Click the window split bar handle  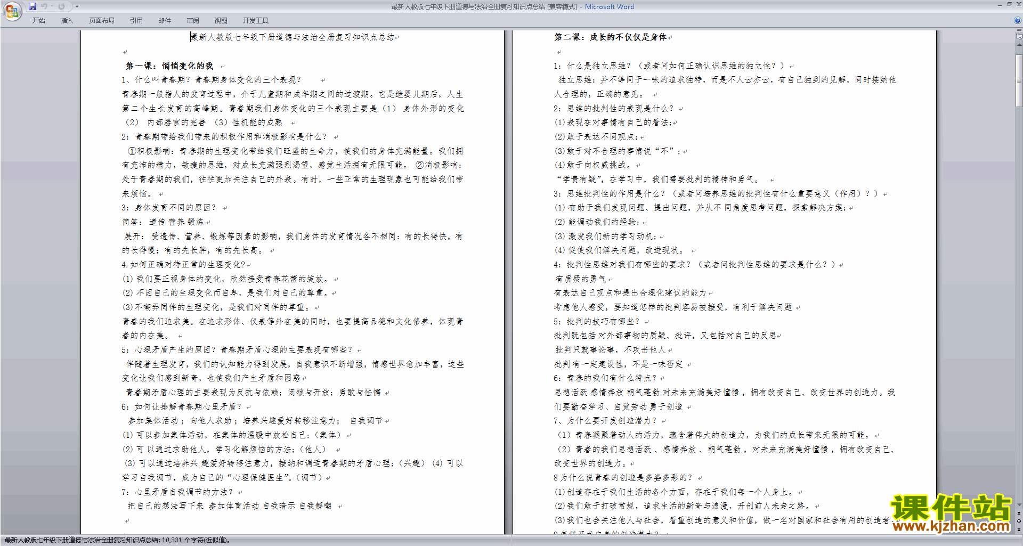coord(1019,31)
